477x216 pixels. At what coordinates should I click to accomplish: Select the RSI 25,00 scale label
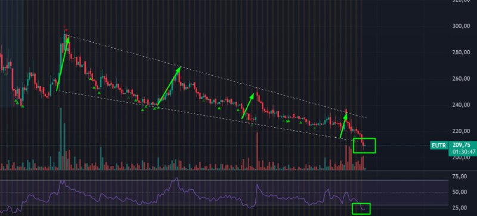pos(460,208)
